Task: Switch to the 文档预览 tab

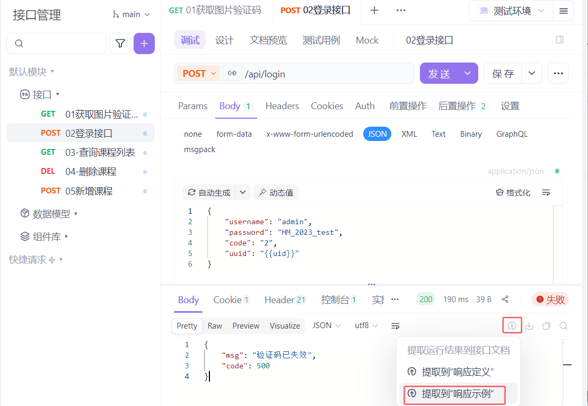Action: coord(268,40)
